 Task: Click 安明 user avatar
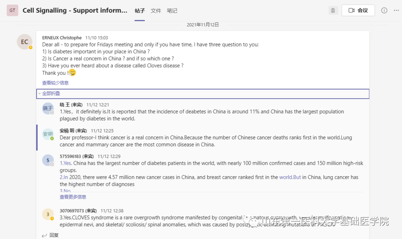click(48, 134)
